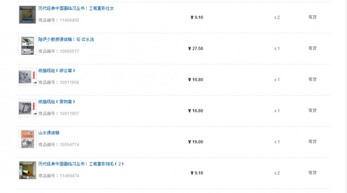Viewport: 347px width, 193px height.
Task: Click the 工笔重彩翎毛（2）cover thumbnail
Action: [x=28, y=170]
